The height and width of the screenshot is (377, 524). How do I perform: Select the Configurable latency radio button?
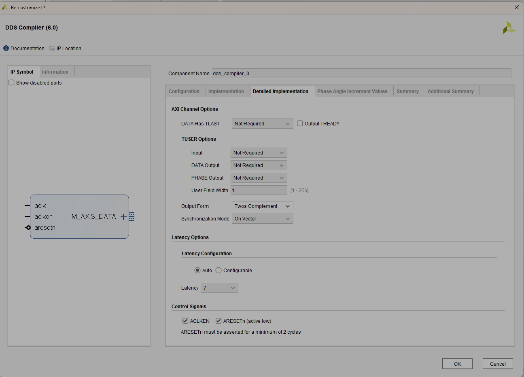click(x=219, y=270)
